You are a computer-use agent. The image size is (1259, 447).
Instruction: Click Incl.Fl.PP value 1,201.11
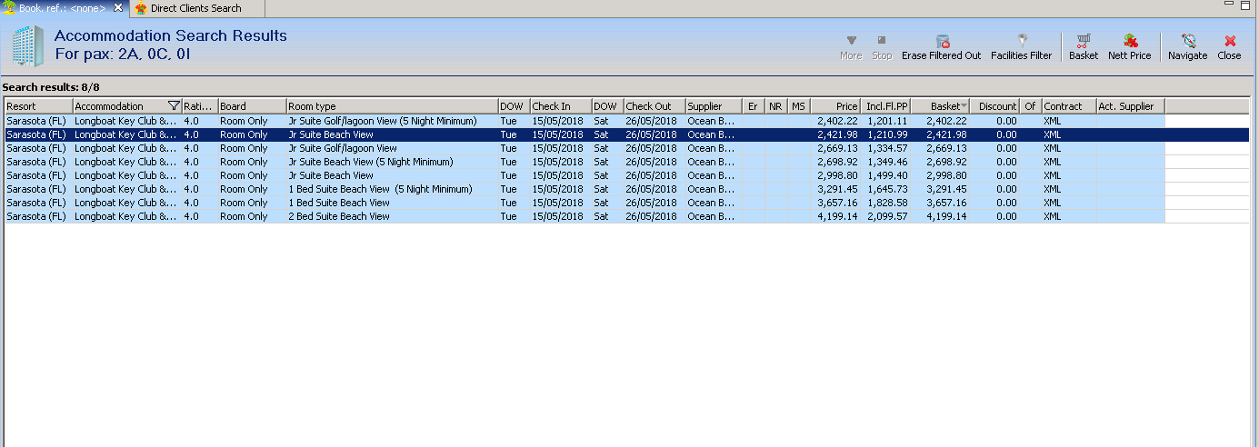[x=887, y=121]
